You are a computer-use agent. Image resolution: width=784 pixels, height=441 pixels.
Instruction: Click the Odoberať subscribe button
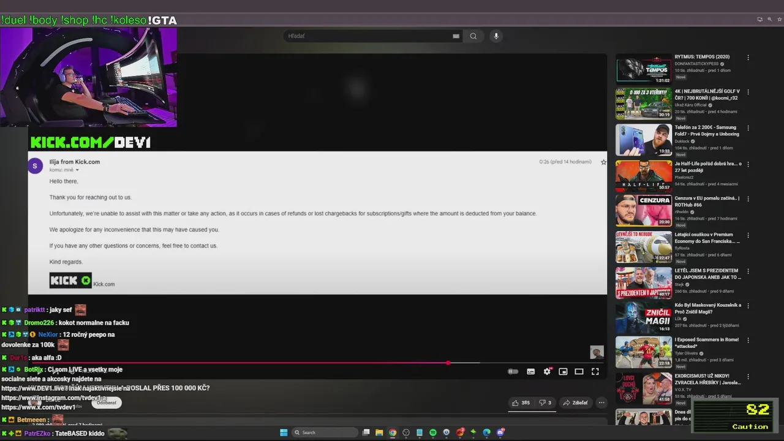[107, 402]
